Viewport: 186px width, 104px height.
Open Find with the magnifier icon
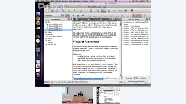98,11
